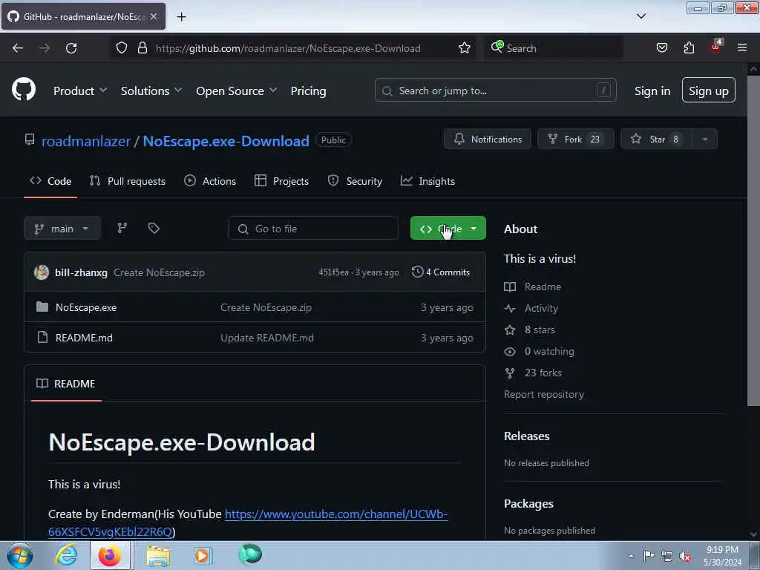Open Firefox hamburger application menu
The image size is (760, 570).
(742, 47)
